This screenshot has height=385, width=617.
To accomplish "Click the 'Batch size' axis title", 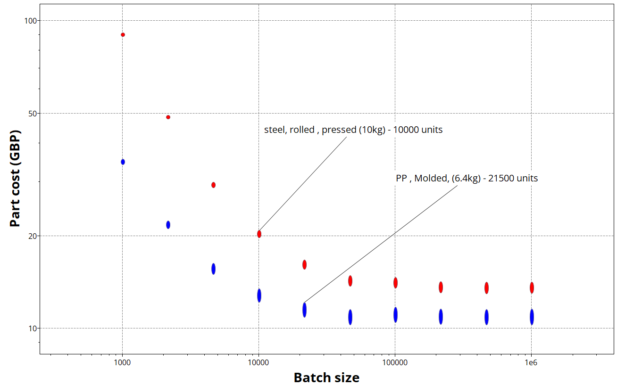I will coord(326,377).
